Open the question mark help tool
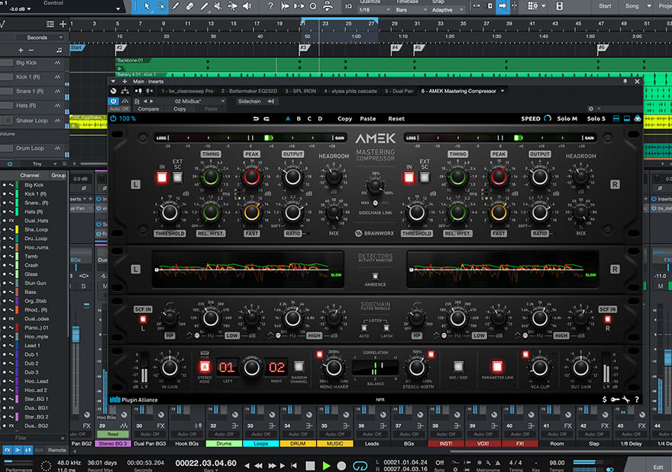Viewport: 672px width, 472px height. [x=270, y=6]
